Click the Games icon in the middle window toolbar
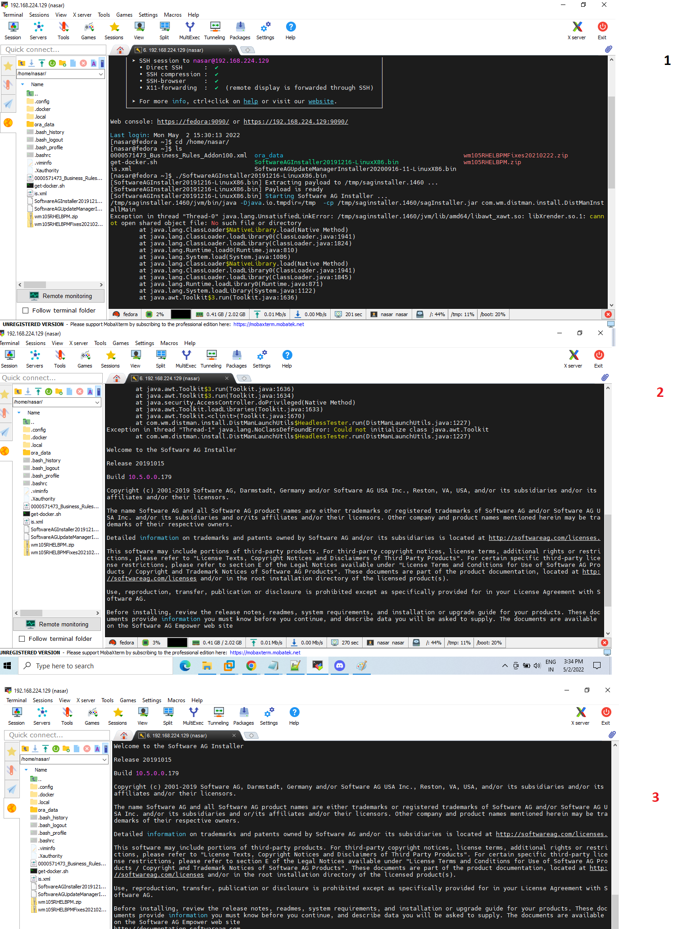 coord(85,359)
